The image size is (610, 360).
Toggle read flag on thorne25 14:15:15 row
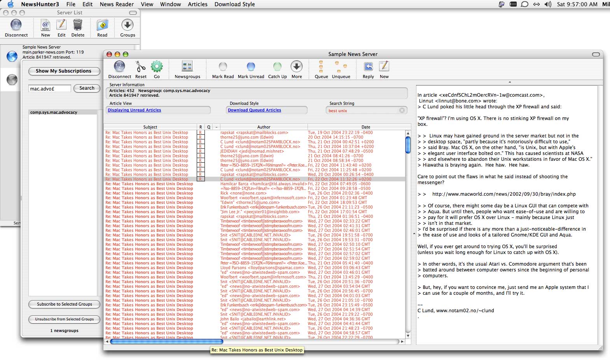(200, 137)
